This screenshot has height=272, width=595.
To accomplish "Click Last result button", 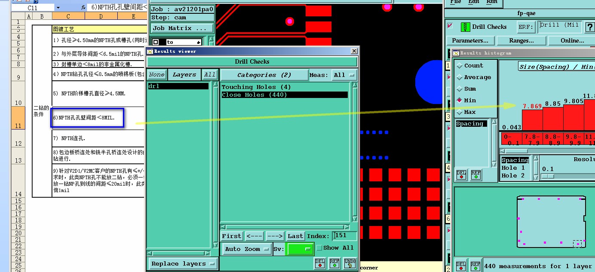I will click(x=295, y=236).
